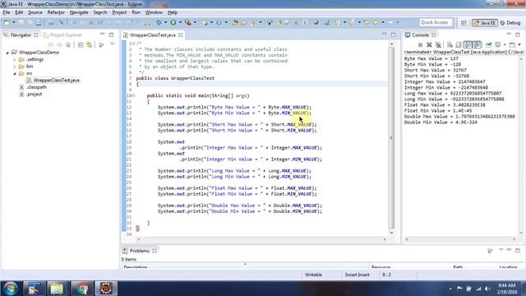Close the WrapperClassTest.java editor tab
Image resolution: width=526 pixels, height=296 pixels.
181,35
